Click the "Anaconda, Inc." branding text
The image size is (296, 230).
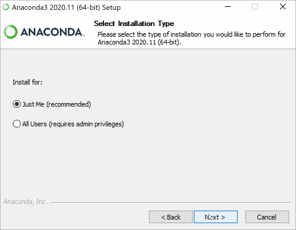pyautogui.click(x=26, y=202)
